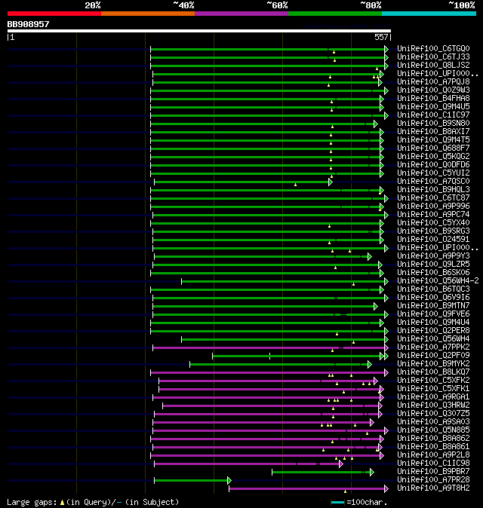This screenshot has height=508, width=483.
Task: Click the UniRef100_Q2PF09 label
Action: [x=433, y=356]
